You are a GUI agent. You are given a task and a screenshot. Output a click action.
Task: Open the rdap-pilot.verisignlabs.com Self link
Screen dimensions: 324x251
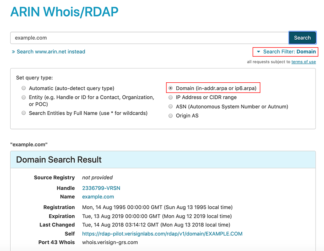162,233
